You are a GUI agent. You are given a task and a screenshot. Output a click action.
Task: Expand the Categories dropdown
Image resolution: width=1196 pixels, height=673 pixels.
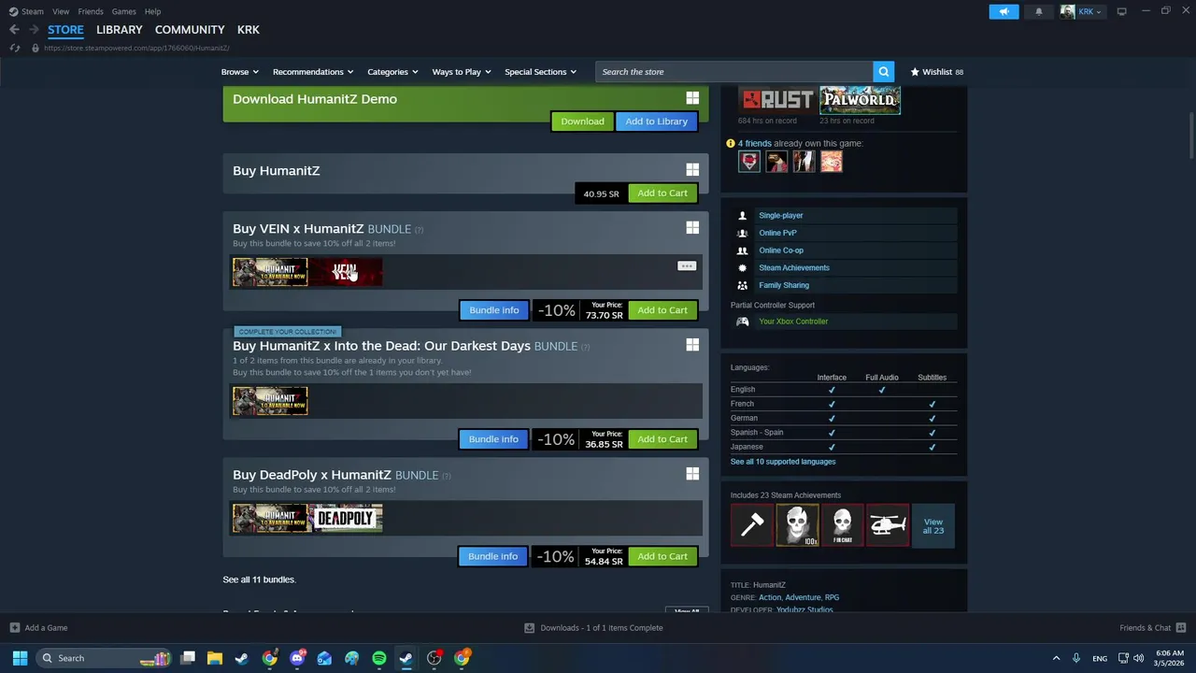click(392, 72)
